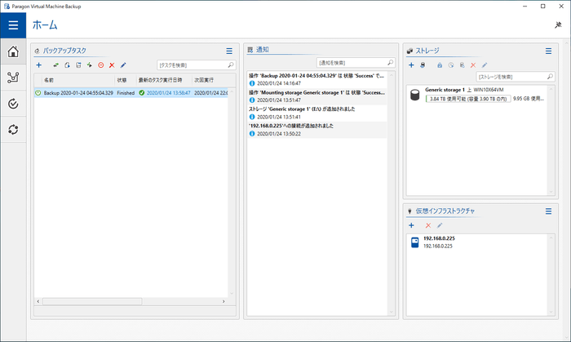Click the pin icon at top right
The image size is (571, 342).
point(556,25)
